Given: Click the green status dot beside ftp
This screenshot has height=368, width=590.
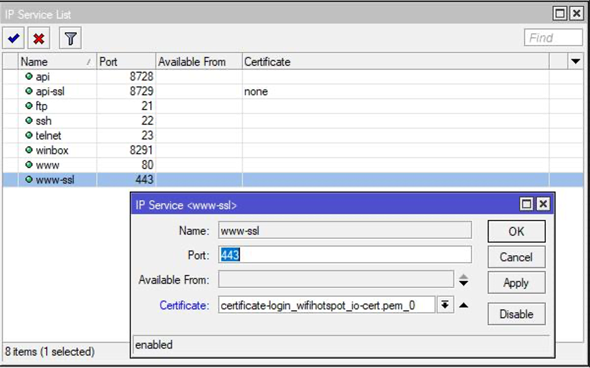Looking at the screenshot, I should coord(29,106).
